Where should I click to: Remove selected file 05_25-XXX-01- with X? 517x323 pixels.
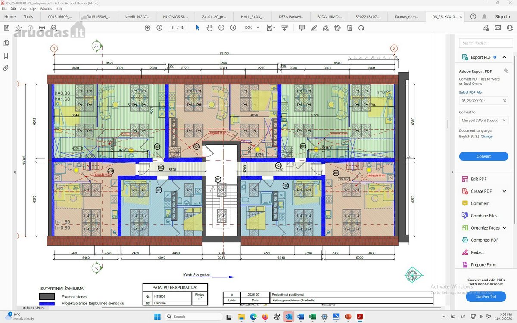[505, 101]
